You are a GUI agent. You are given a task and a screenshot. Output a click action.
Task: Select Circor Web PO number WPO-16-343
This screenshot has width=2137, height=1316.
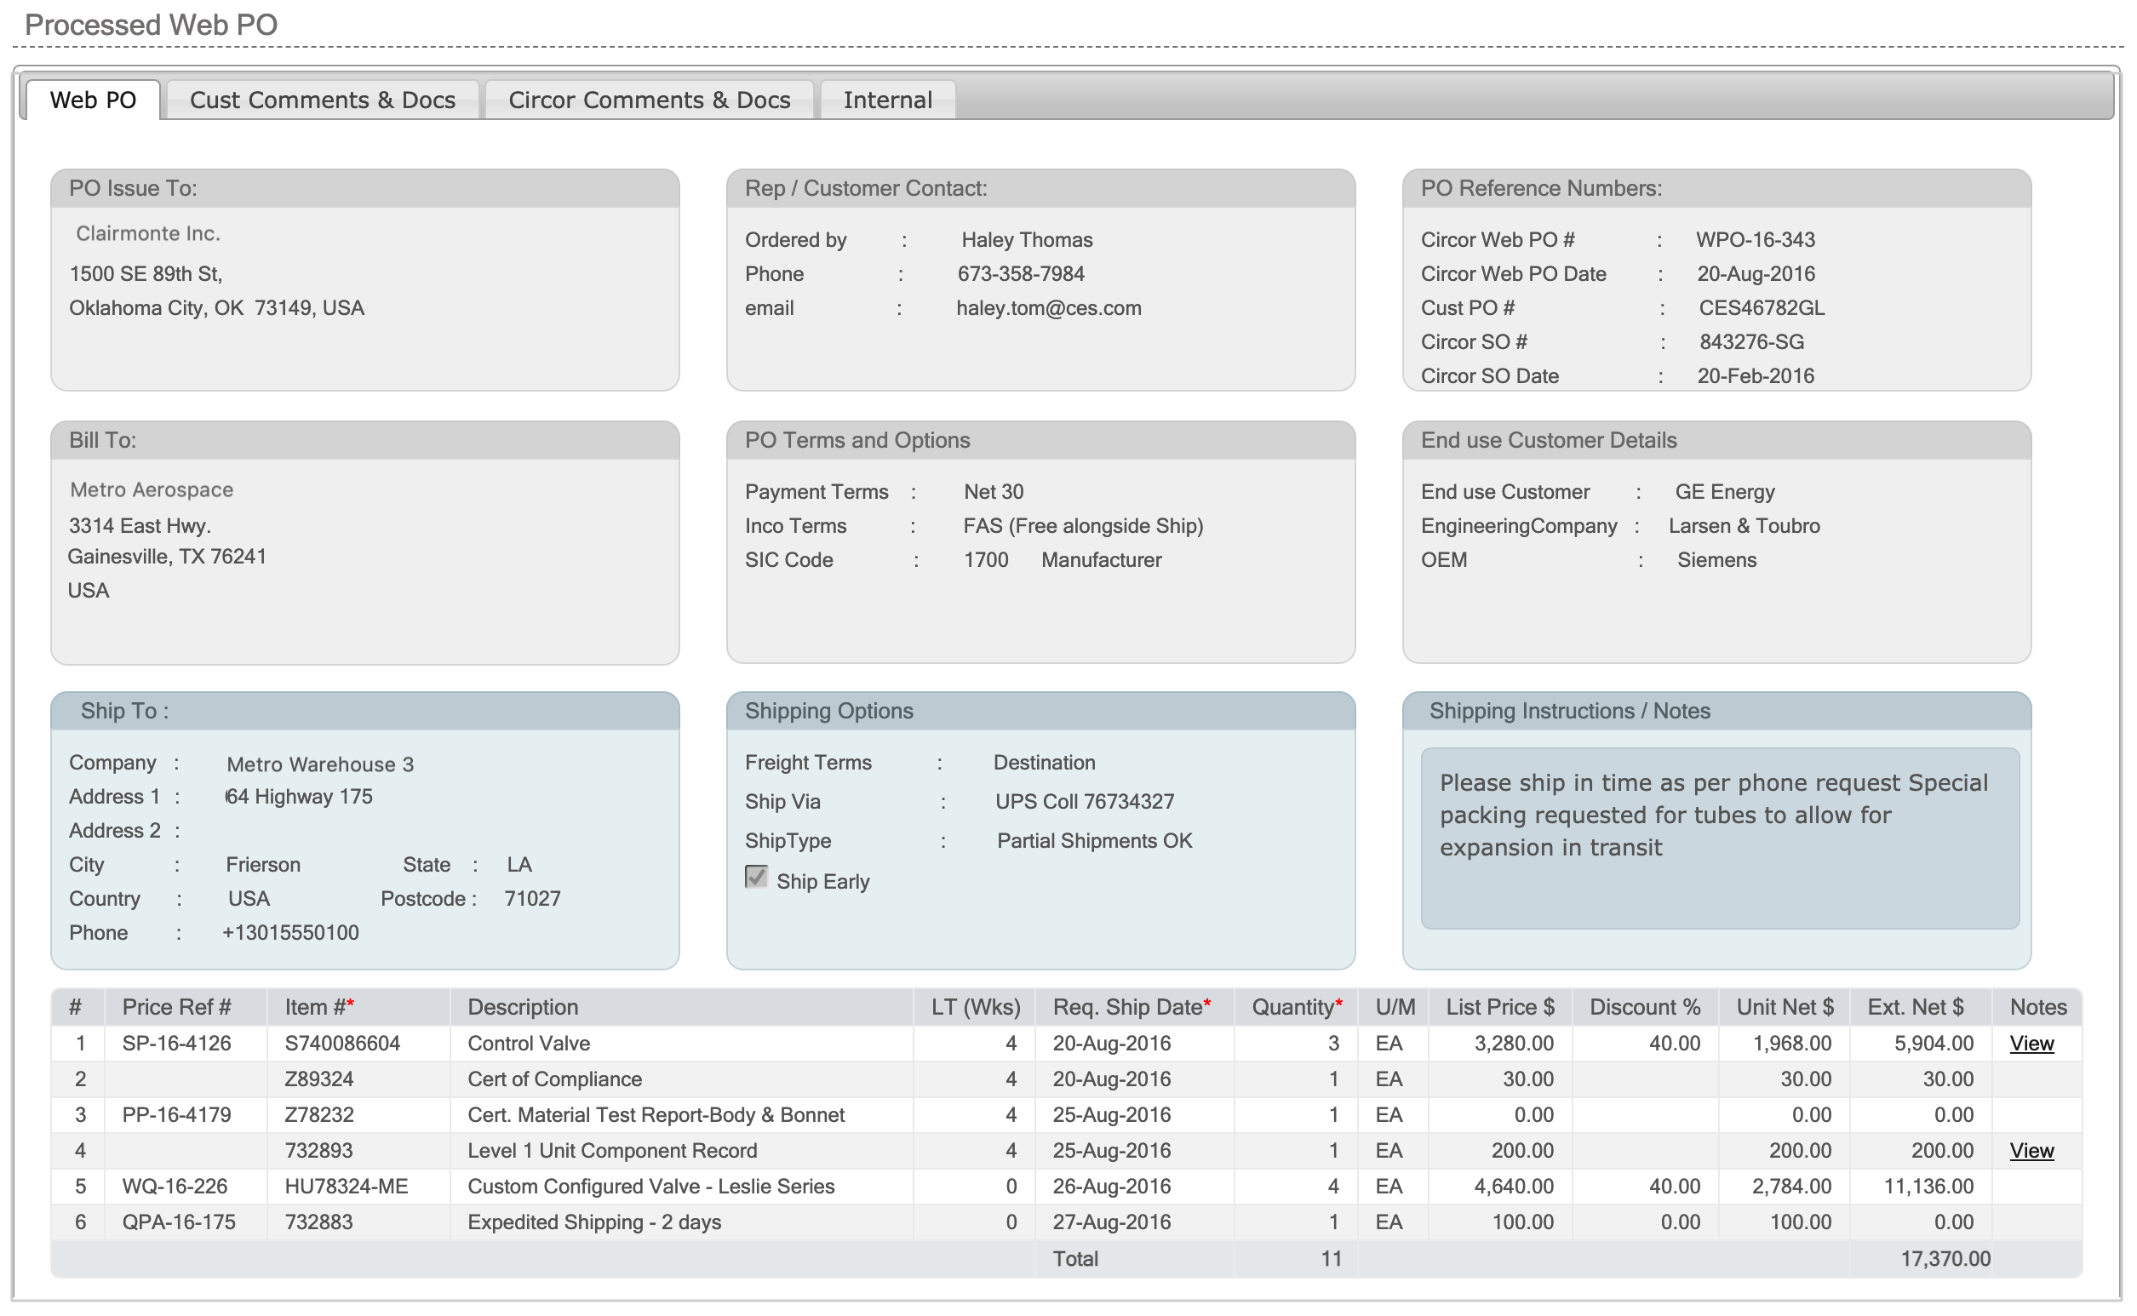pos(1756,240)
